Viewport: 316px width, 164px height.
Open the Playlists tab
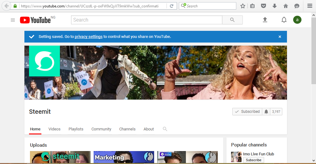(76, 129)
